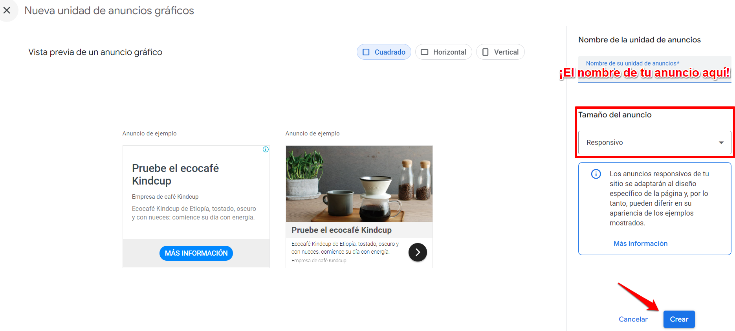
Task: Switch preview to Horizontal format
Action: click(444, 52)
